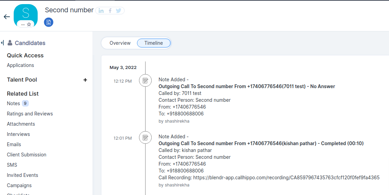Viewport: 389px width, 195px height.
Task: Open the No Answer outgoing call note
Action: [x=247, y=86]
